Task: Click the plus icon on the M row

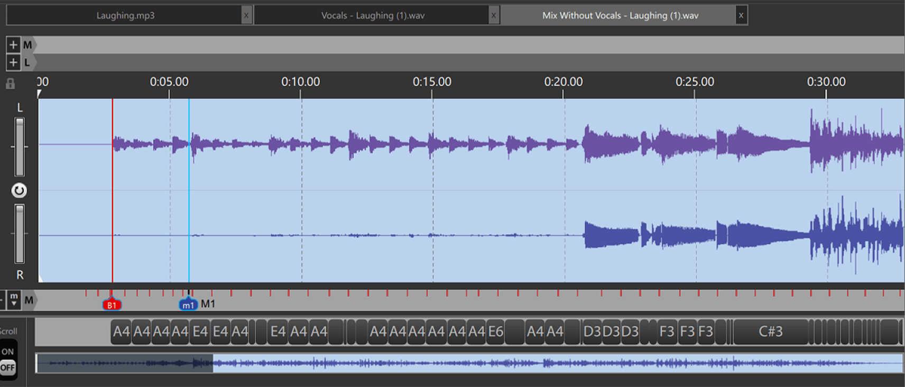Action: click(x=13, y=45)
